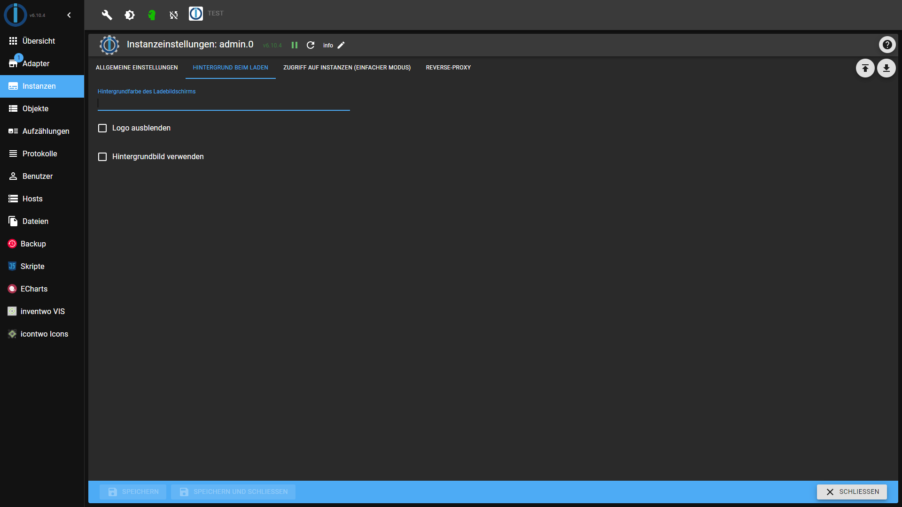
Task: Click the Skripte JS icon
Action: pos(12,266)
